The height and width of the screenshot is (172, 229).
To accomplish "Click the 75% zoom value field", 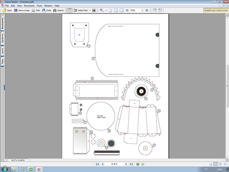I will (x=135, y=11).
